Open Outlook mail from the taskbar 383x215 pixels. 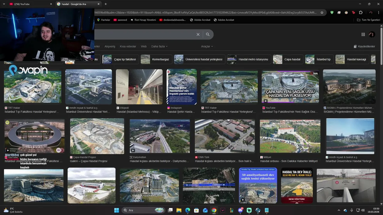pos(205,210)
